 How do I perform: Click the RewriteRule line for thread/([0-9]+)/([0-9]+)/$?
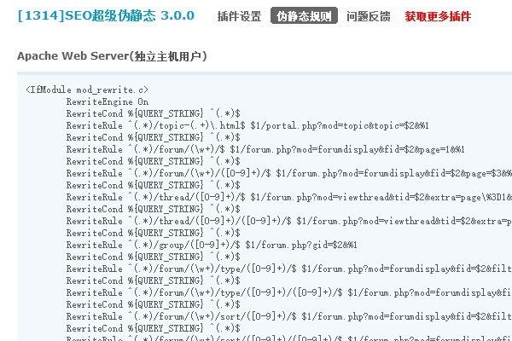[289, 221]
